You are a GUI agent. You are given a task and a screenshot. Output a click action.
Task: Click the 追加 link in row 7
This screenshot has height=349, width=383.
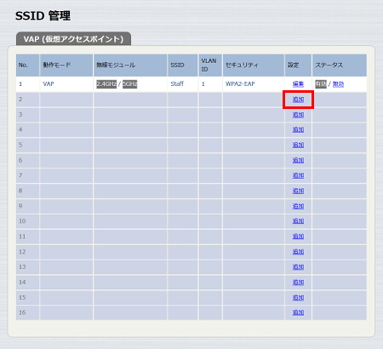pyautogui.click(x=298, y=175)
